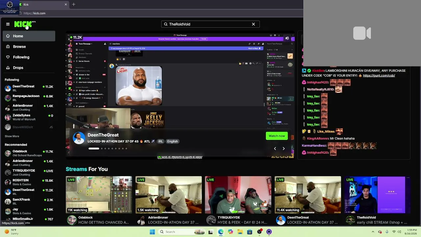Screen dimensions: 421x237
Task: Open the punt.com/cob link in chat
Action: (379, 76)
